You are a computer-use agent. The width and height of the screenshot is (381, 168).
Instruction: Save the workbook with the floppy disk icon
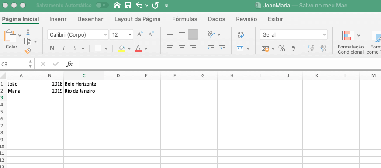[x=128, y=5]
